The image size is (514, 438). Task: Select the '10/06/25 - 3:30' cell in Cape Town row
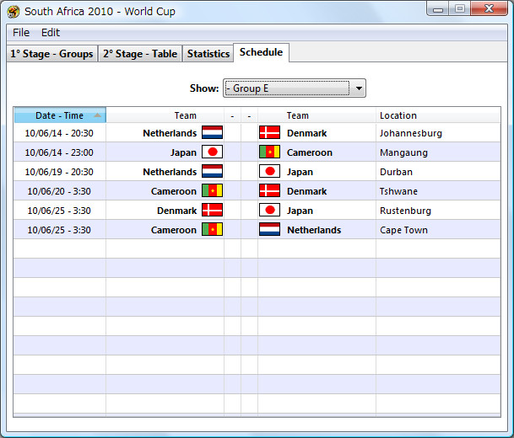(x=59, y=230)
